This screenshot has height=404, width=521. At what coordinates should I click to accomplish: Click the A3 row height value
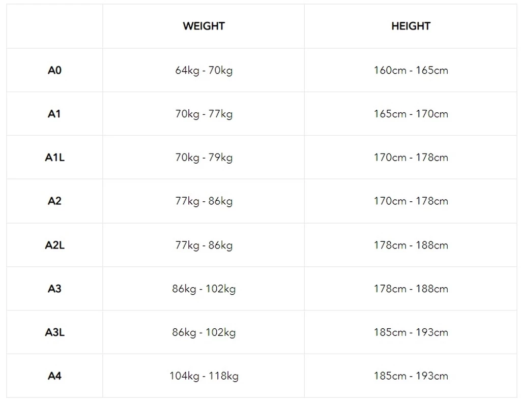pos(411,289)
